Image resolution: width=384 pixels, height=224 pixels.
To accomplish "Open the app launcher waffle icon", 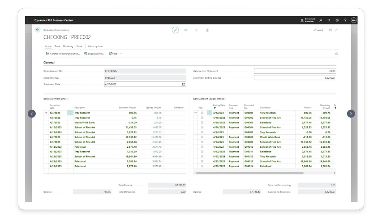I will pos(29,20).
